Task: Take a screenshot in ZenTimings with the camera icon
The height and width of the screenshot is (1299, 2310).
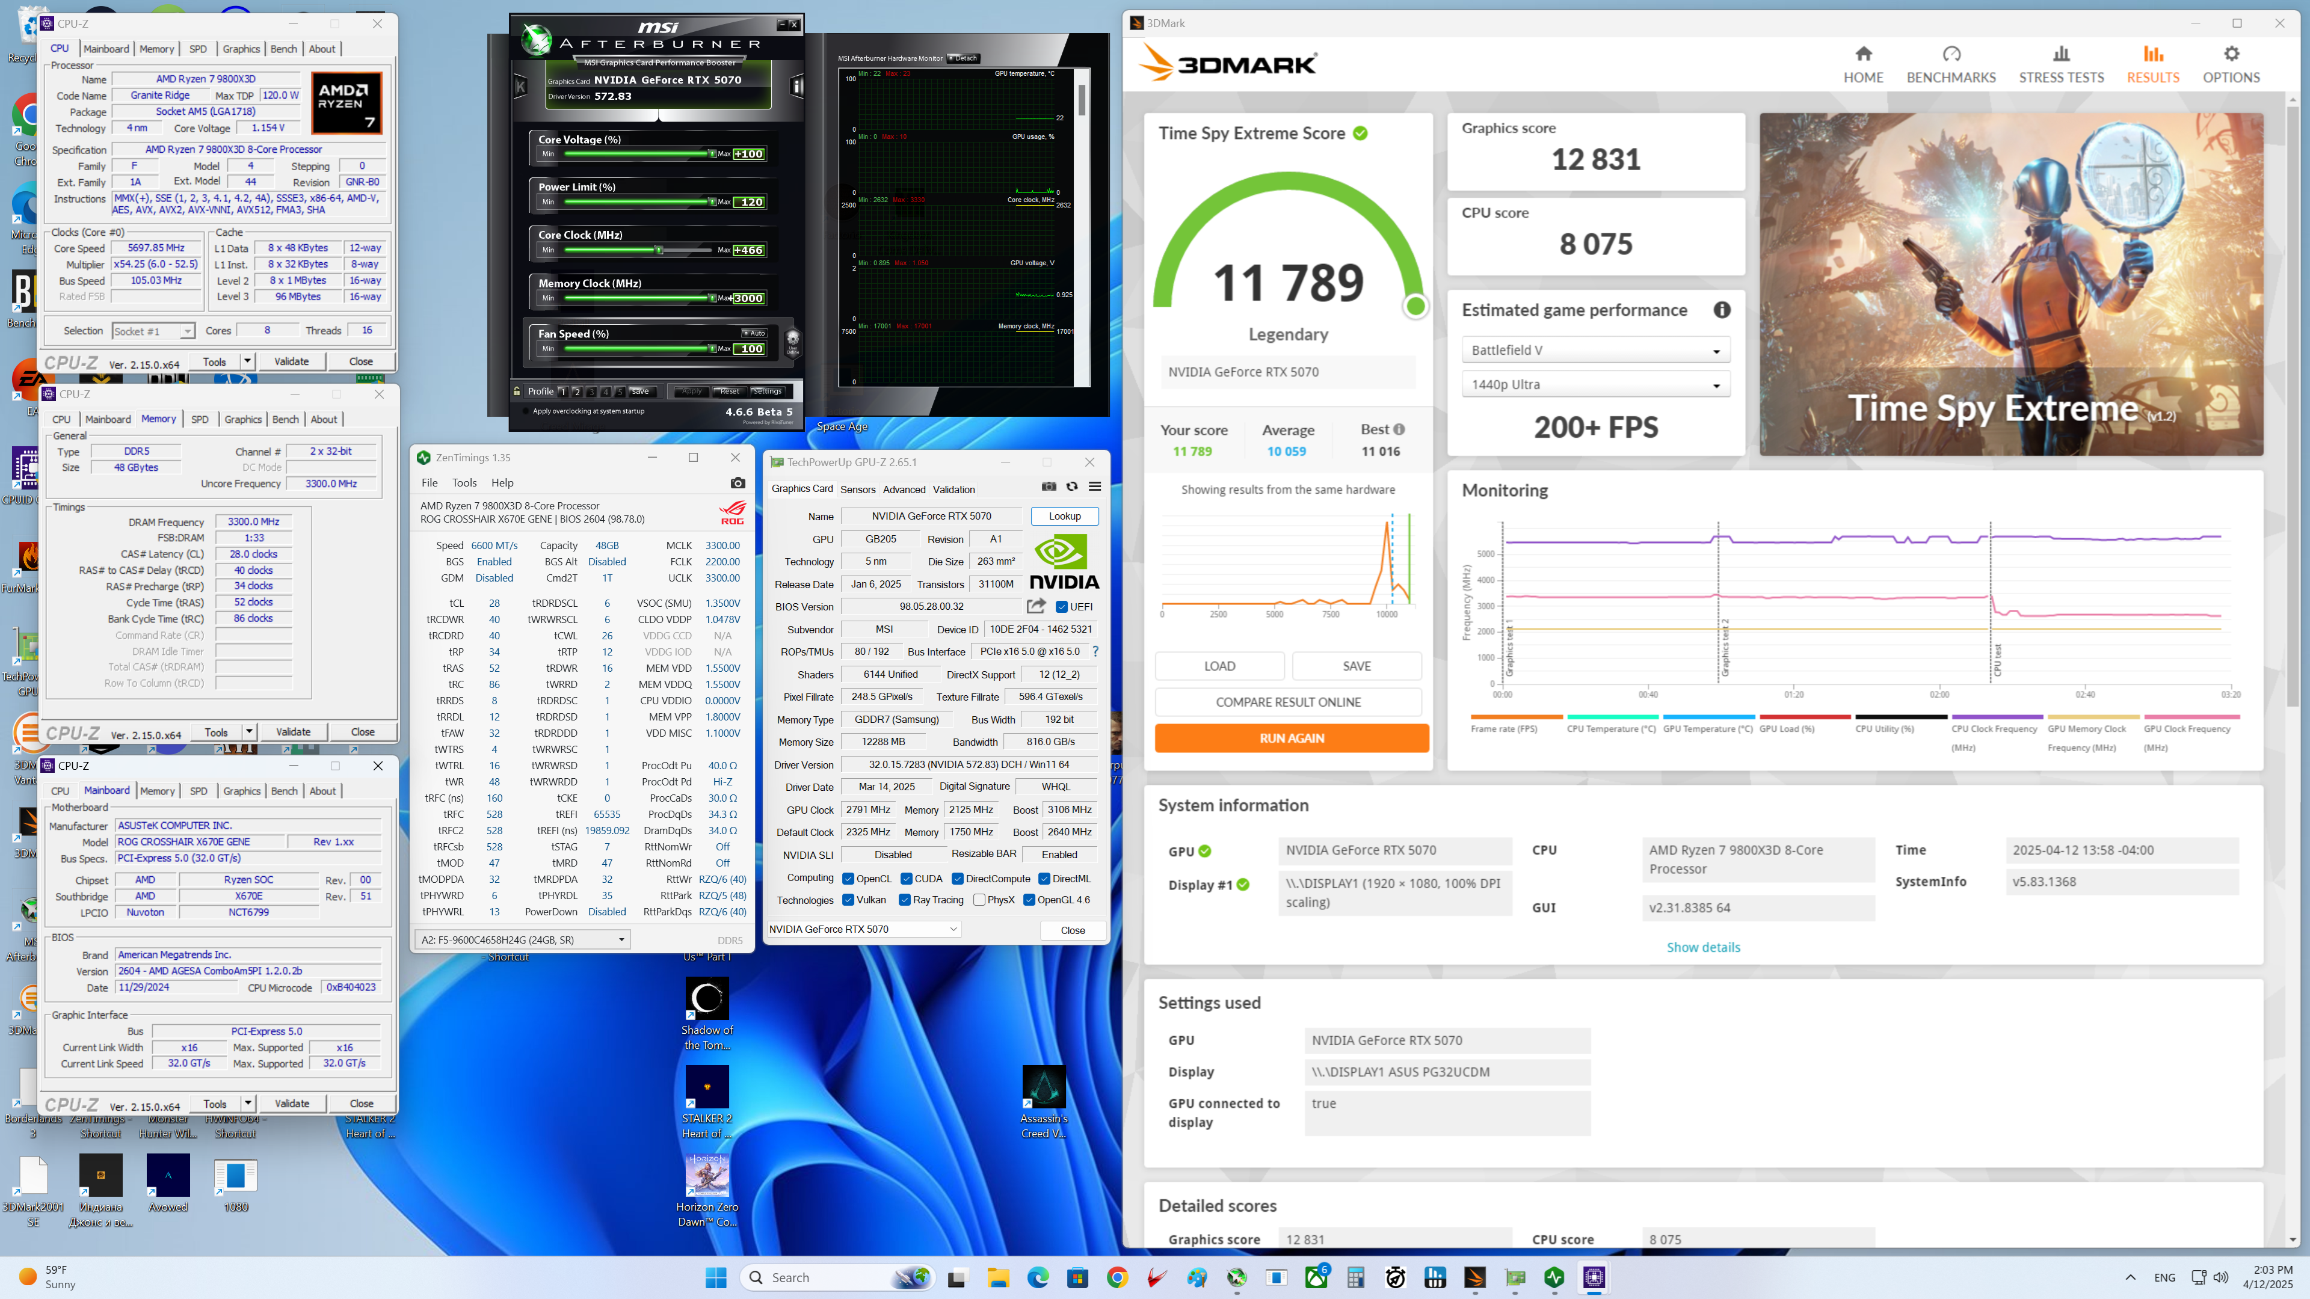Action: pos(737,482)
